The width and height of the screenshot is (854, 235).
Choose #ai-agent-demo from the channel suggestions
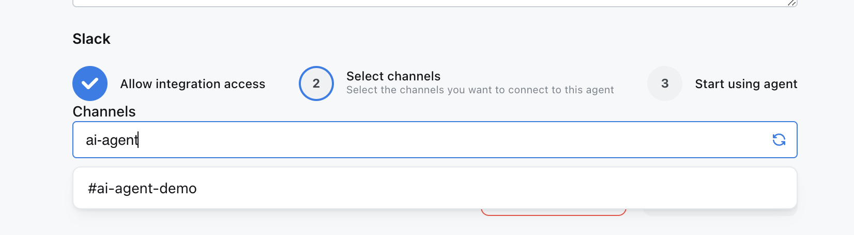[435, 188]
